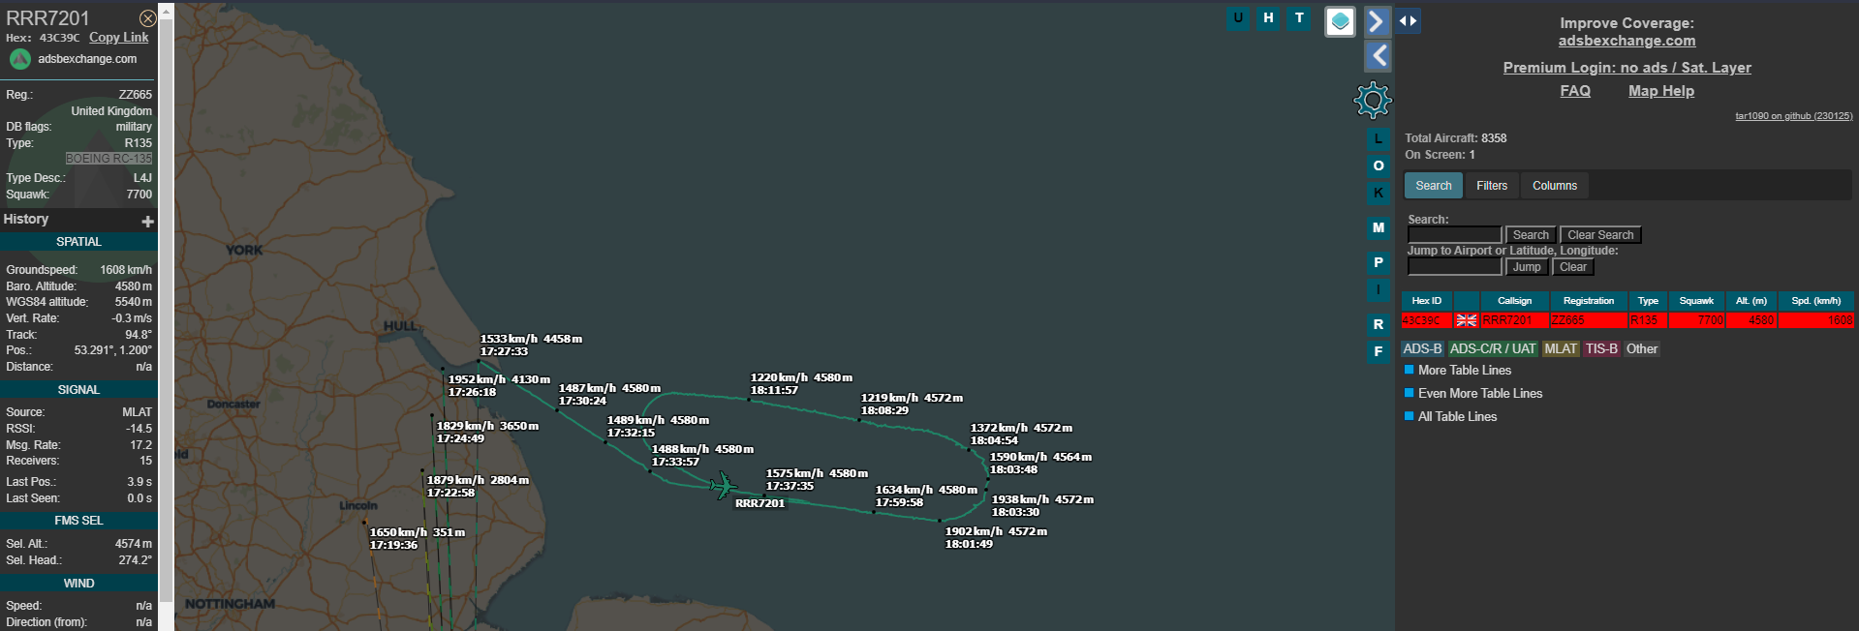The width and height of the screenshot is (1859, 631).
Task: Click the left-pointing sidebar arrow
Action: tap(1378, 56)
